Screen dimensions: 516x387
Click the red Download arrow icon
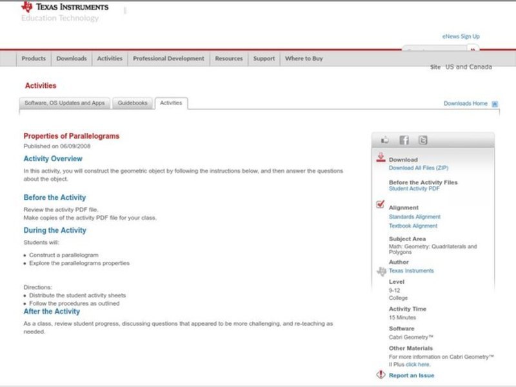tap(381, 157)
